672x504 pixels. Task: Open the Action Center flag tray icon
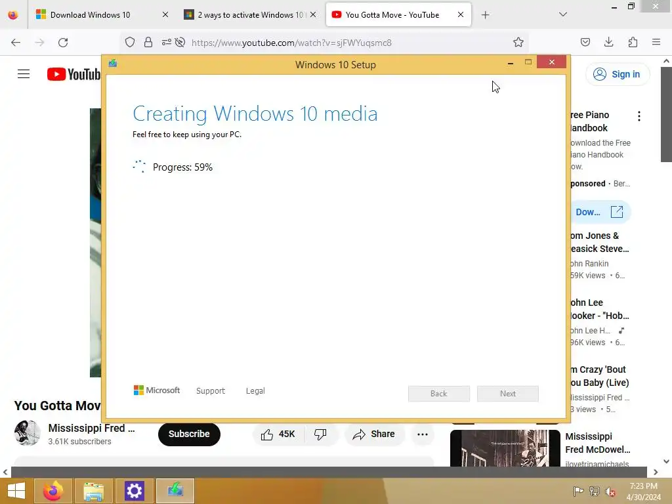point(579,491)
